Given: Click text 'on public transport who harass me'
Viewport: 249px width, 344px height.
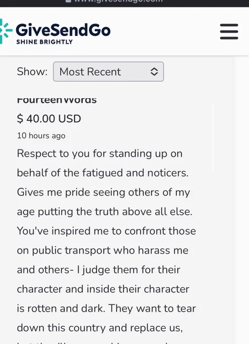Looking at the screenshot, I should 102,250.
